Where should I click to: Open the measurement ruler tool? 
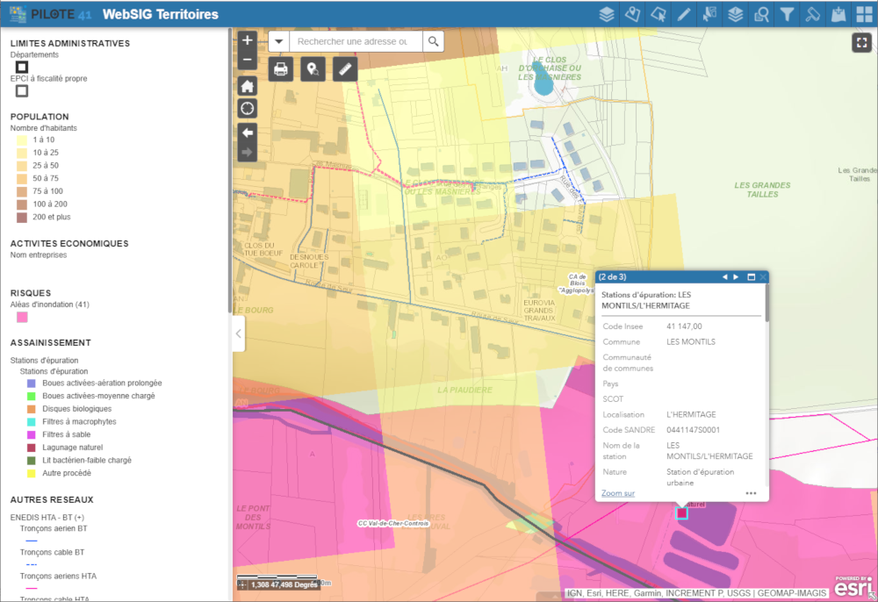345,69
